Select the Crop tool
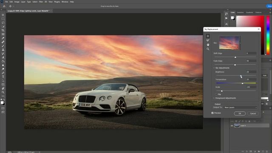The height and width of the screenshot is (153, 272). (3, 30)
